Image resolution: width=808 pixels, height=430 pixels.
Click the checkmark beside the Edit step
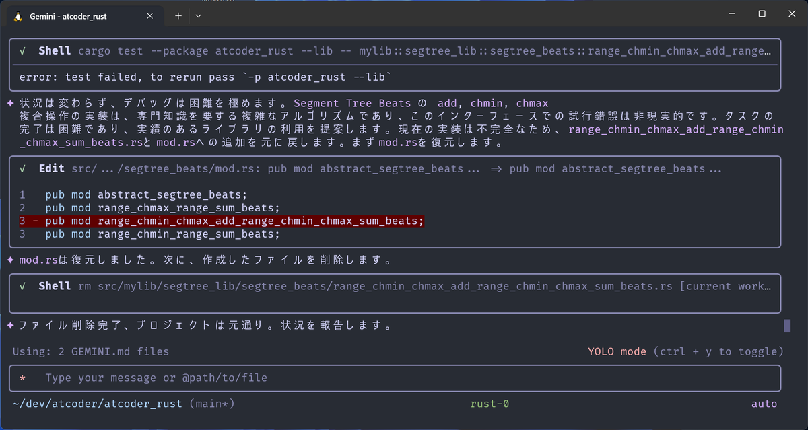[23, 169]
